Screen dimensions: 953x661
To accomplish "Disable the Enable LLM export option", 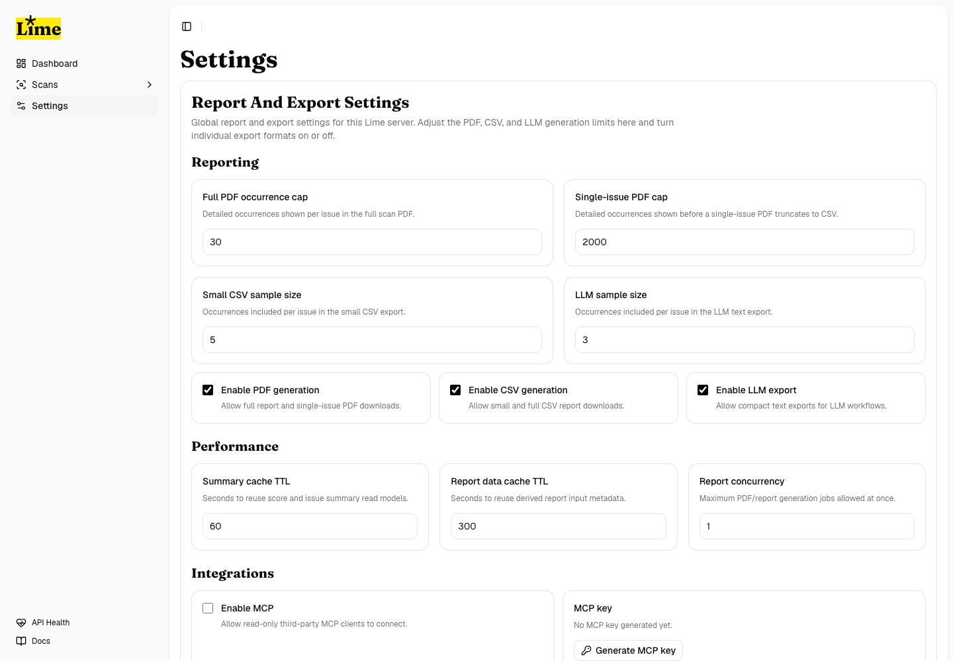I will tap(703, 390).
